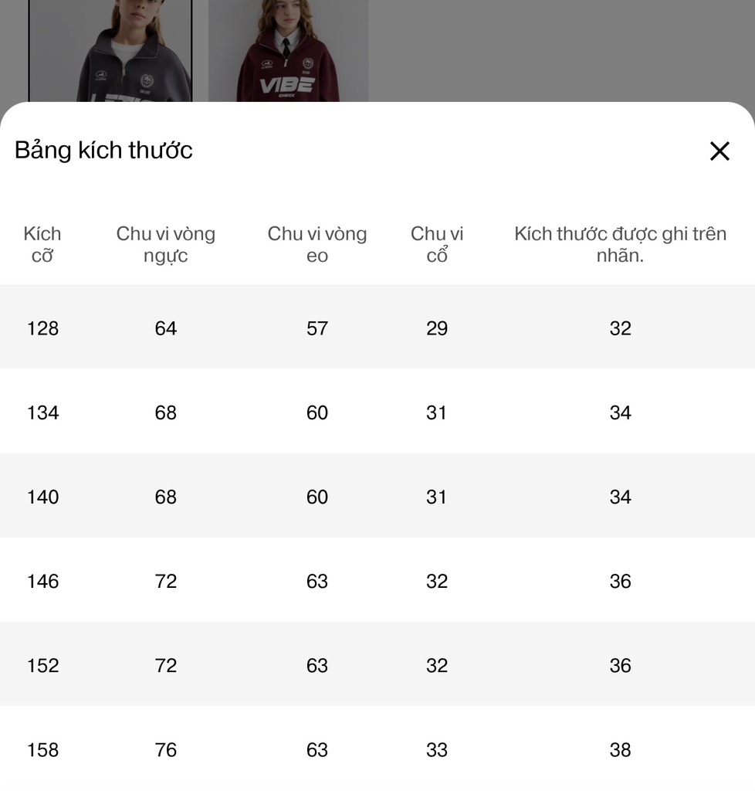Select the size 140 row
The width and height of the screenshot is (755, 791).
(x=377, y=495)
